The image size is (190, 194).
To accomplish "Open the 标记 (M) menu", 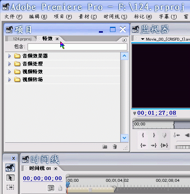I will (x=143, y=17).
